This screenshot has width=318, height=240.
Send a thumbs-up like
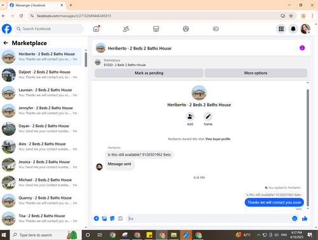pos(305,218)
